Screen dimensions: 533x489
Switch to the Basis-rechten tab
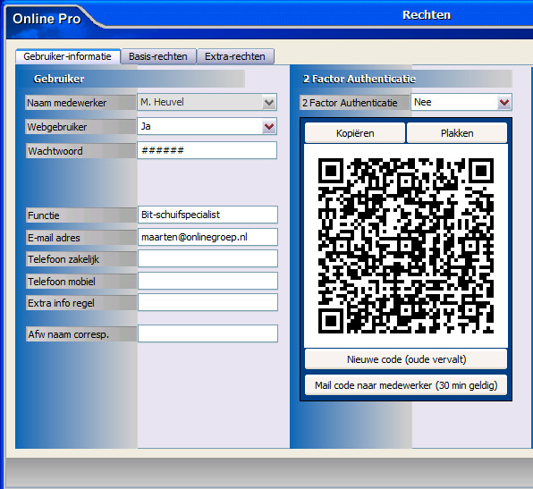[x=158, y=56]
